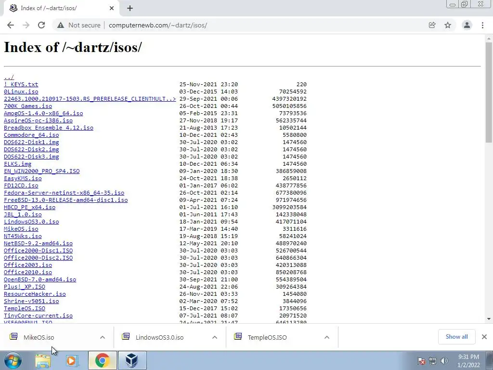Click the LindowsOS3.0.iso link in listing
This screenshot has width=493, height=370.
[x=31, y=222]
